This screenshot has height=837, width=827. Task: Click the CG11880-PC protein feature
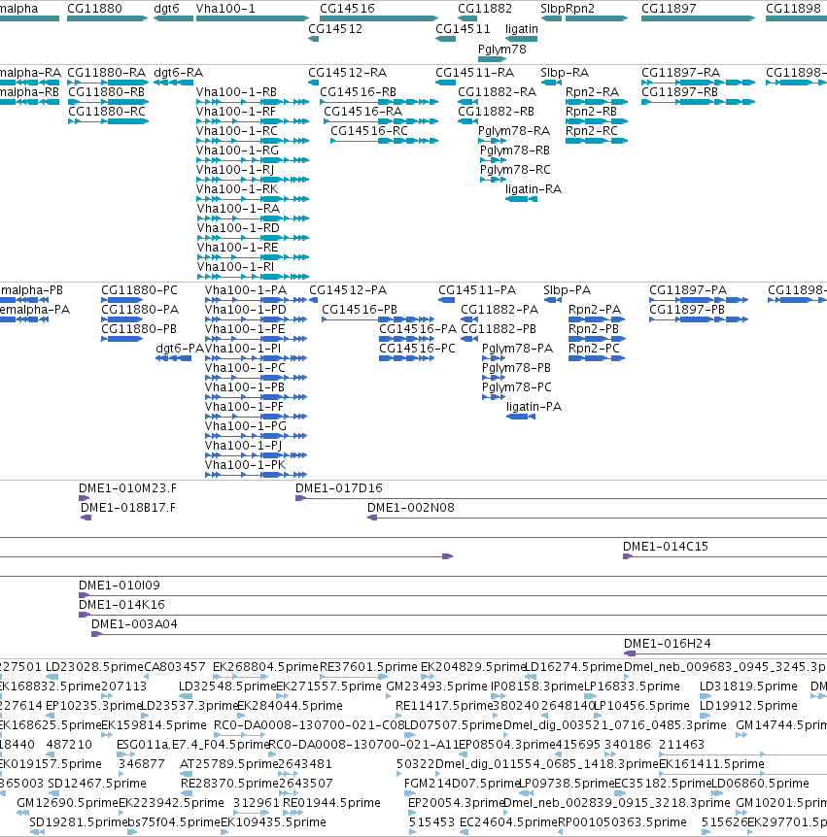(121, 300)
